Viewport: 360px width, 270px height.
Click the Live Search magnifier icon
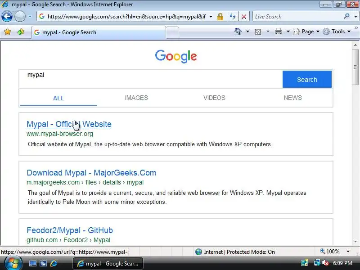pos(346,16)
